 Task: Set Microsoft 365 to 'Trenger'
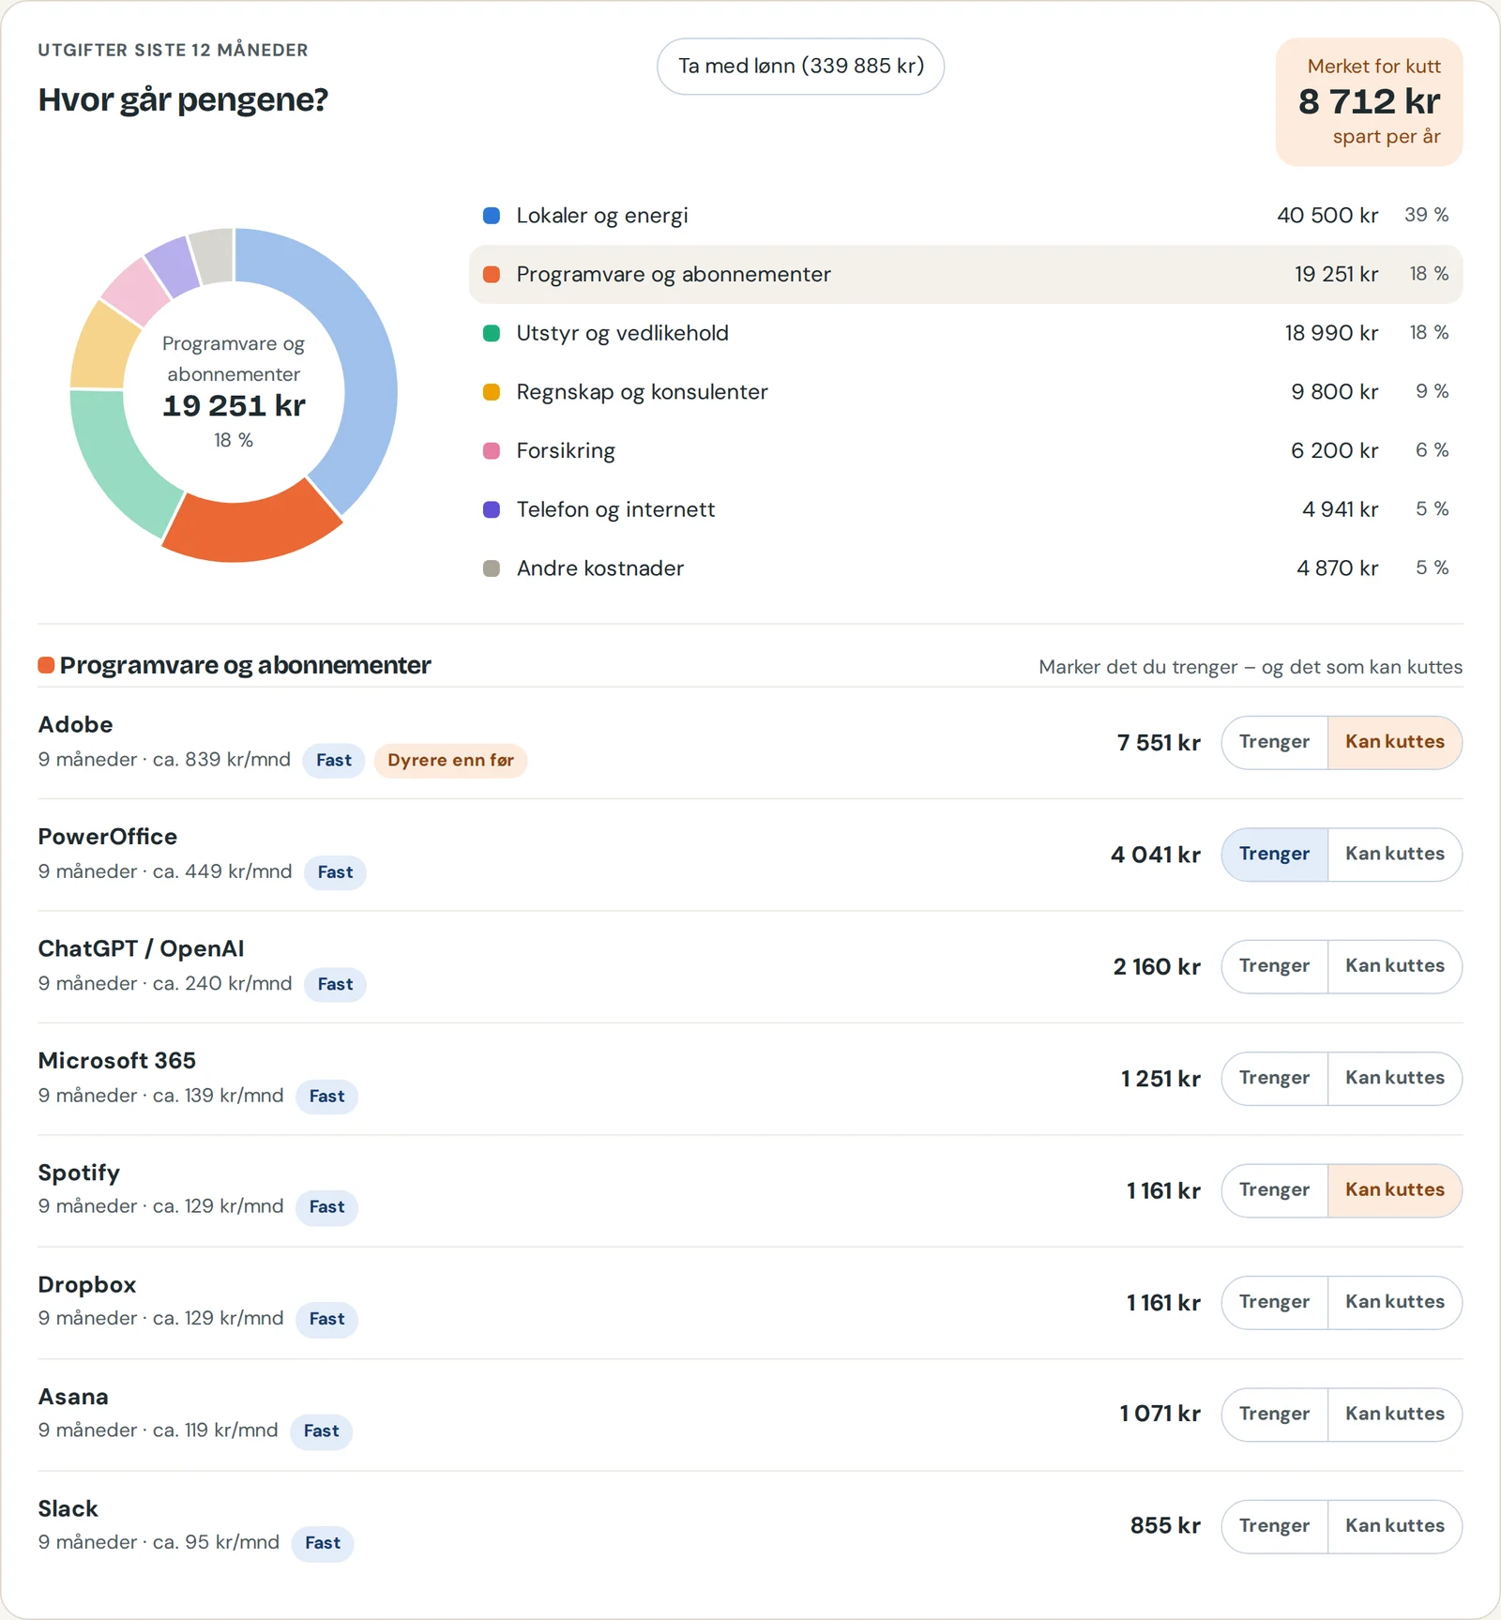coord(1274,1078)
